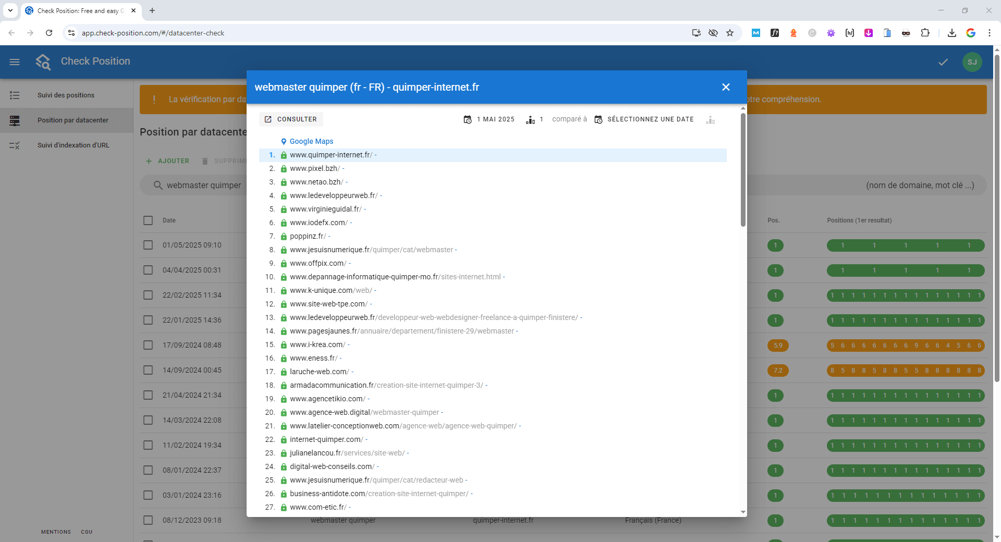Open the hamburger navigation menu
1001x542 pixels.
[x=15, y=62]
